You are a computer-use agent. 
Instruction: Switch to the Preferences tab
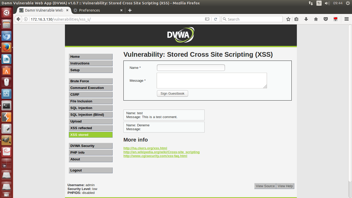98,10
